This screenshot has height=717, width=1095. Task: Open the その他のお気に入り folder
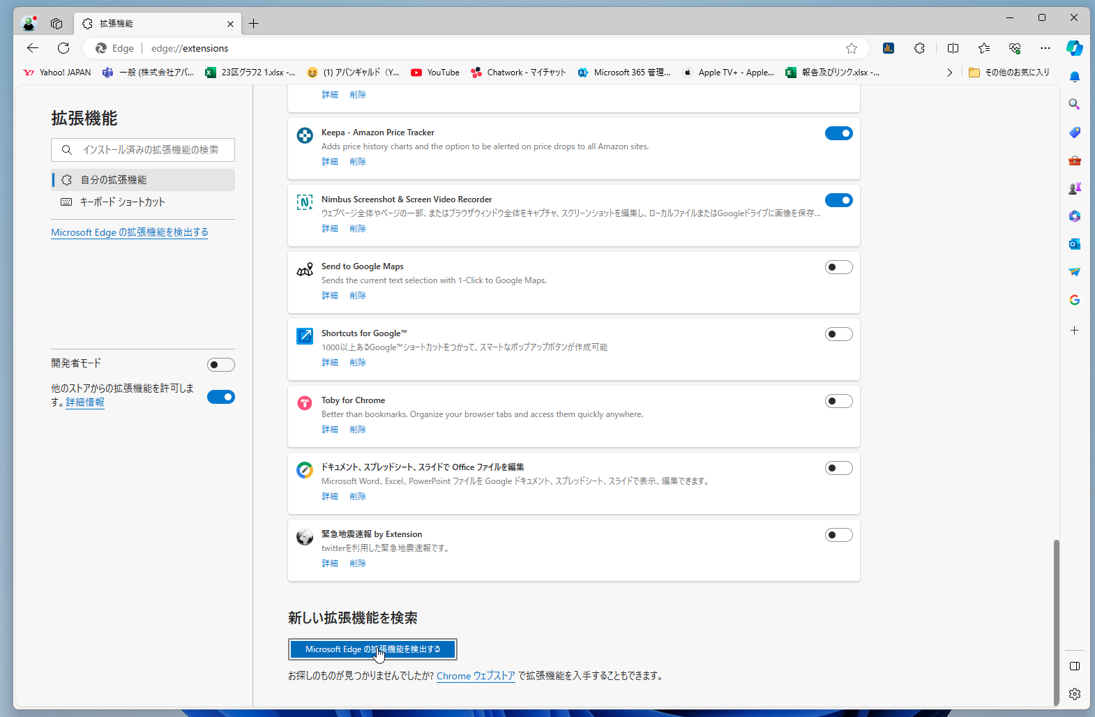1009,73
